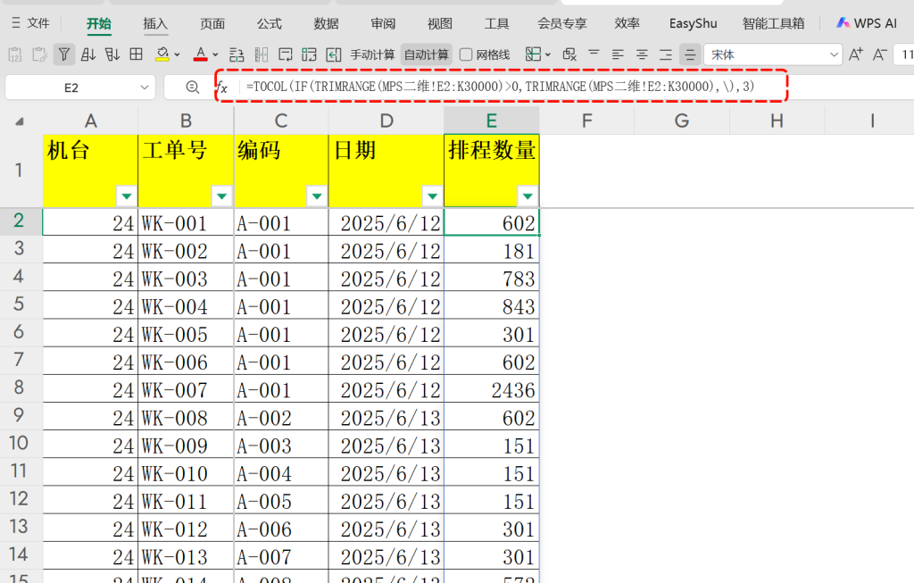Select row header 8
The height and width of the screenshot is (583, 914).
pos(20,387)
